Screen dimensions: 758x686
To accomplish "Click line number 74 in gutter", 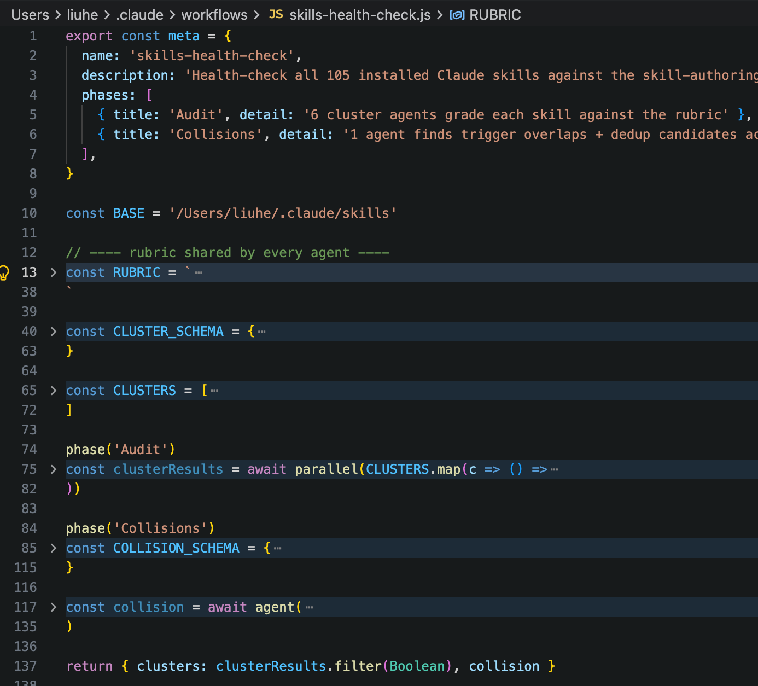I will click(29, 450).
